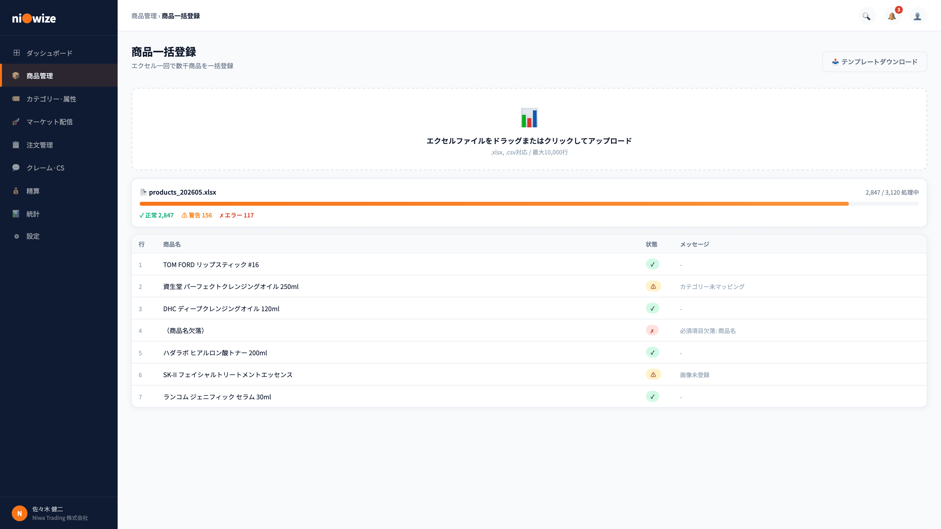
Task: Select SK-II フェイシャルトリートメントエッセンス
Action: (x=228, y=375)
